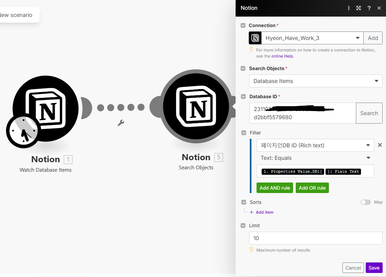
Task: Toggle the Sorts field checkbox
Action: tap(244, 202)
